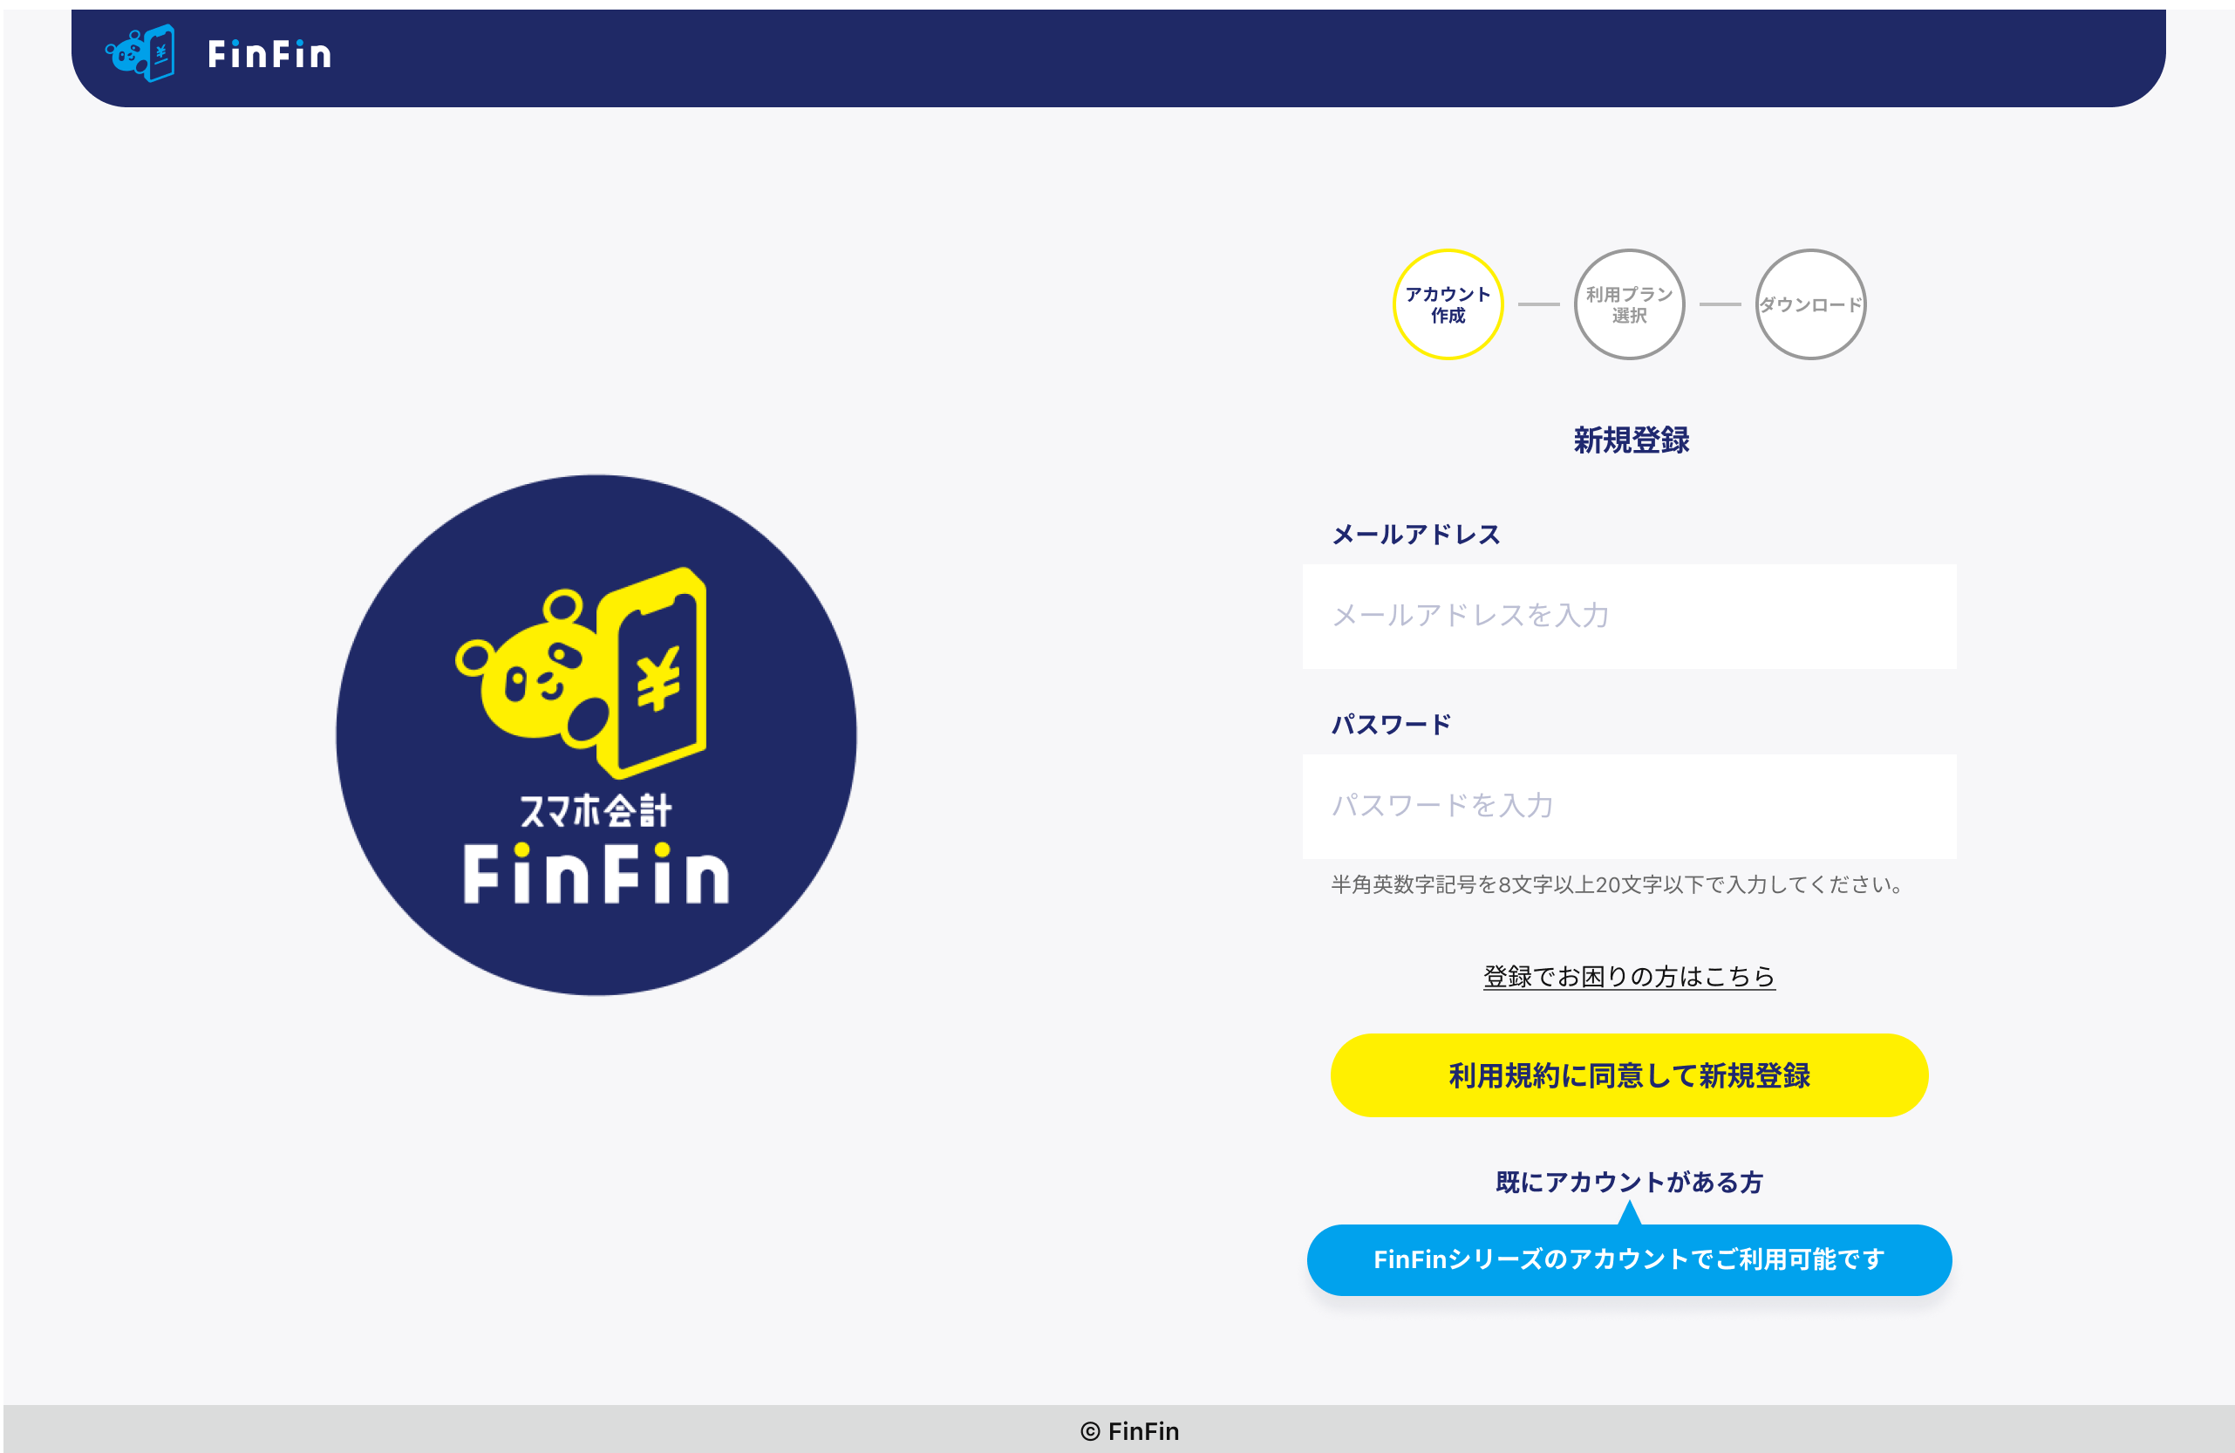Focus the パスワードを入力 field
Image resolution: width=2235 pixels, height=1453 pixels.
[1629, 806]
